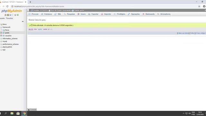Click the address bar URL
The height and width of the screenshot is (116, 206).
[x=39, y=6]
